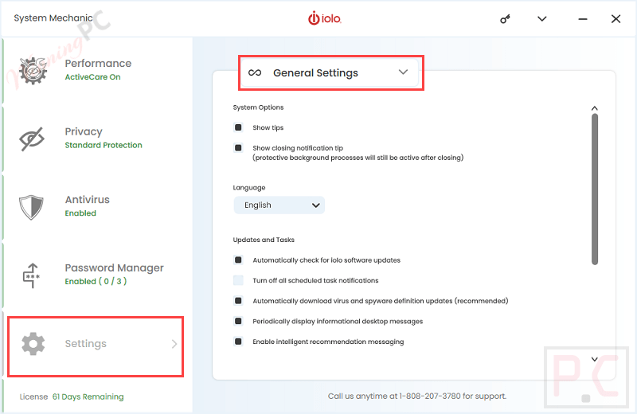Screen dimensions: 637x414
Task: Open the title bar dropdown chevron menu
Action: pyautogui.click(x=542, y=18)
